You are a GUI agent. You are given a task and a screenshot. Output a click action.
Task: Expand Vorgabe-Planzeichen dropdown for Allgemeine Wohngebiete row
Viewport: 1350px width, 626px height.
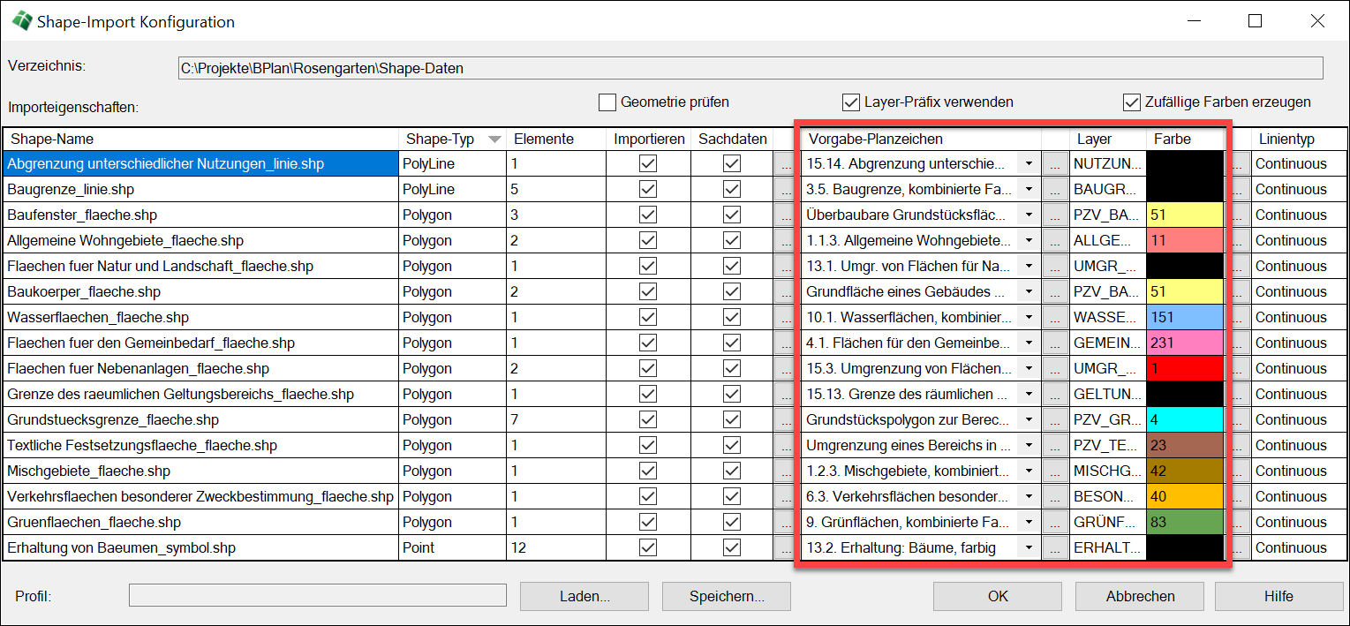point(1029,240)
